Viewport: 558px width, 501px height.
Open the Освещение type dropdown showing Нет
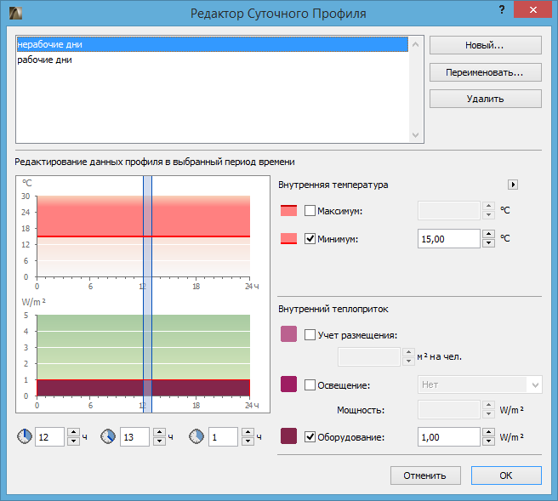pyautogui.click(x=480, y=384)
